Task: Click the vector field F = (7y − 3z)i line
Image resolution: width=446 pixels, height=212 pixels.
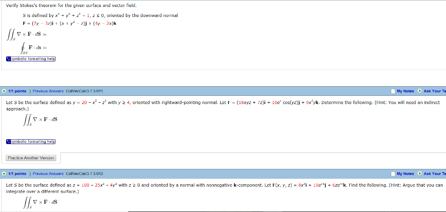Action: (69, 24)
